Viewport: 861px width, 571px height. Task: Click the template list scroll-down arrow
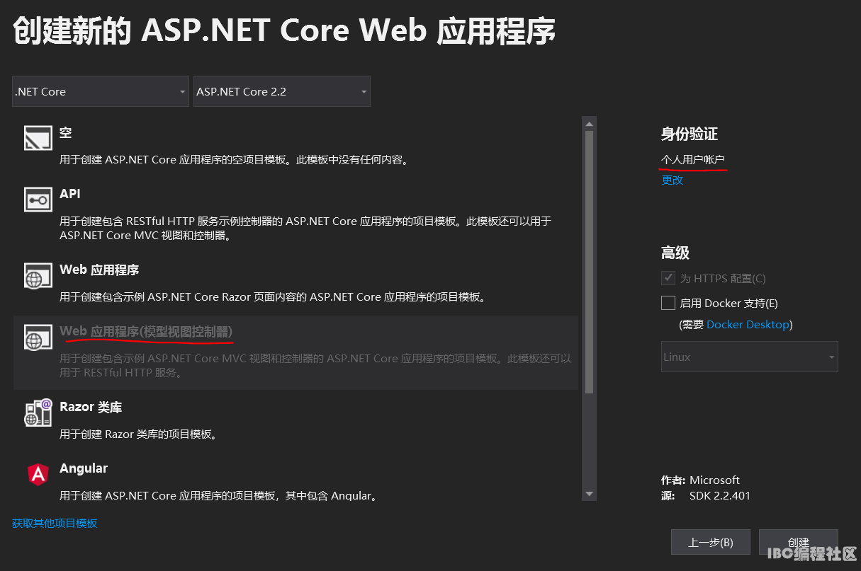589,493
